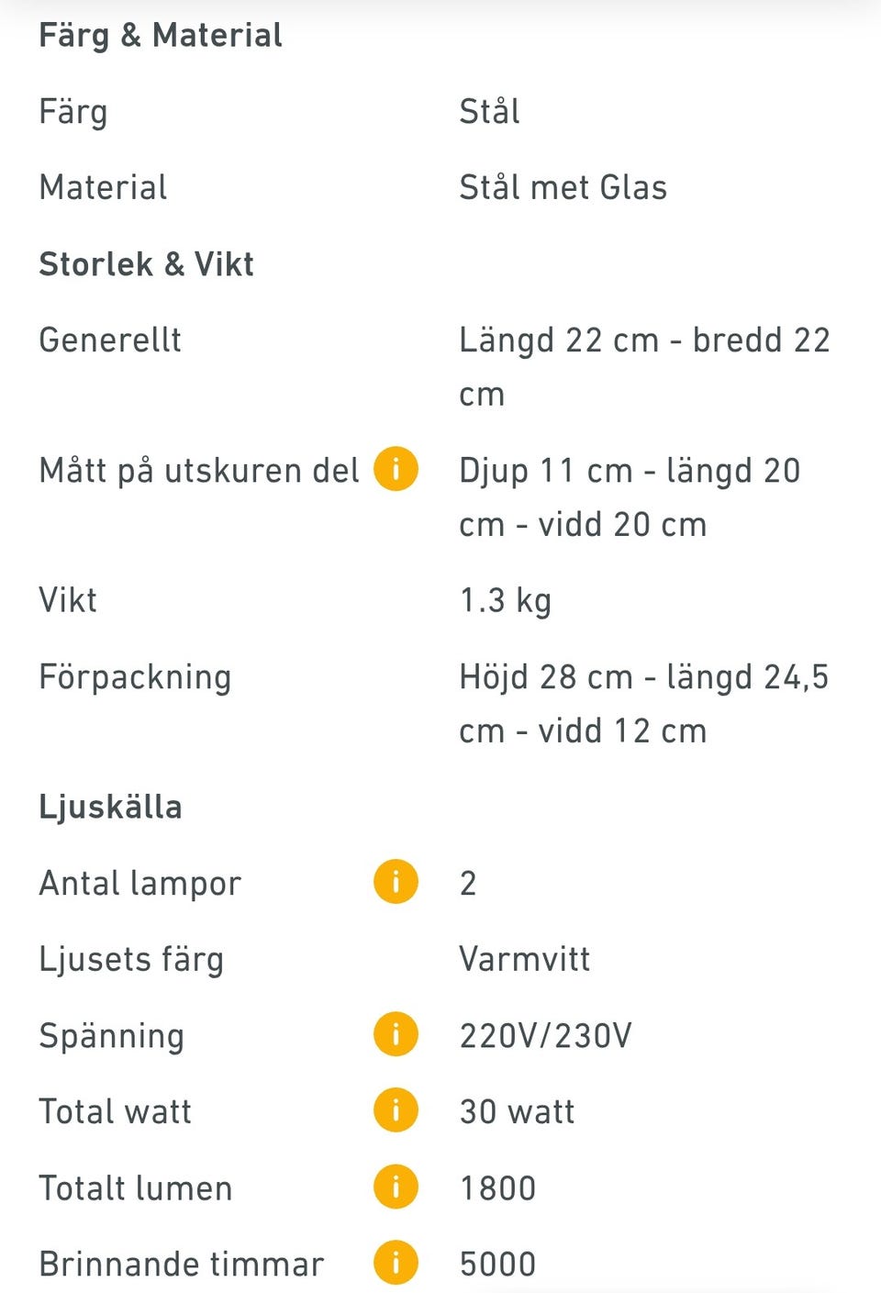Tap the info icon beside Antal lampor
881x1293 pixels.
(x=396, y=882)
